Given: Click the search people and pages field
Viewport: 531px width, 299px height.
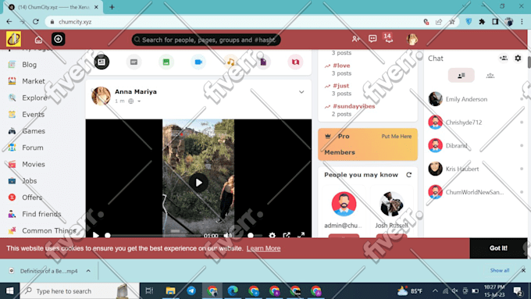Looking at the screenshot, I should pyautogui.click(x=206, y=40).
